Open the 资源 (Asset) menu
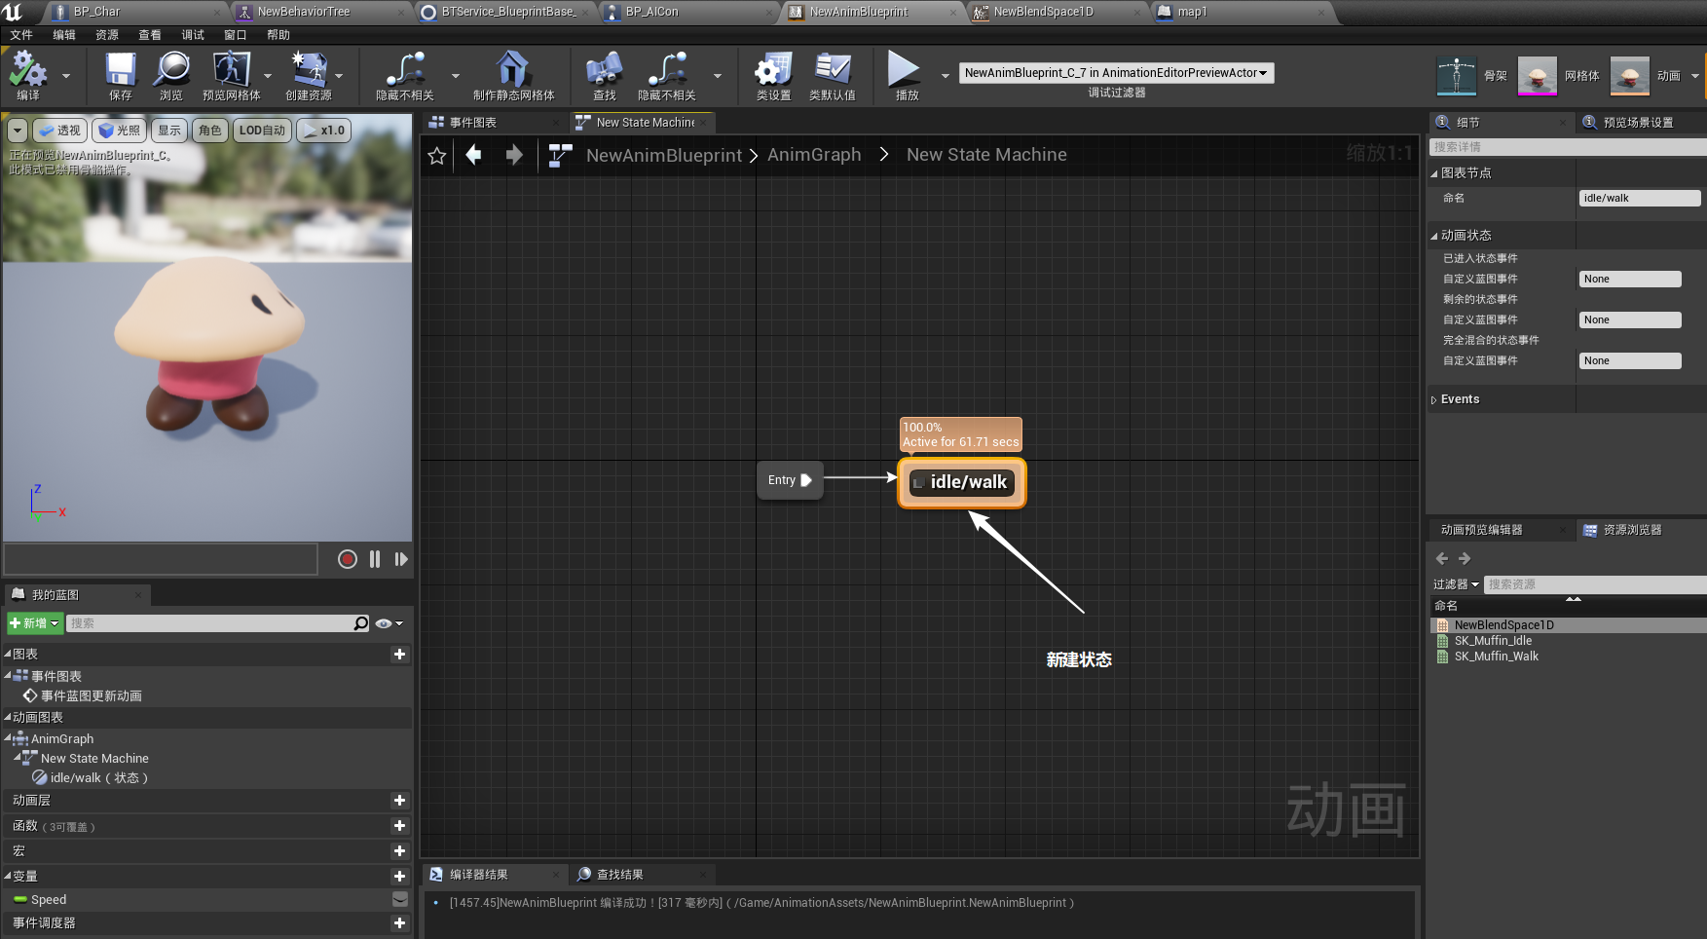 107,35
